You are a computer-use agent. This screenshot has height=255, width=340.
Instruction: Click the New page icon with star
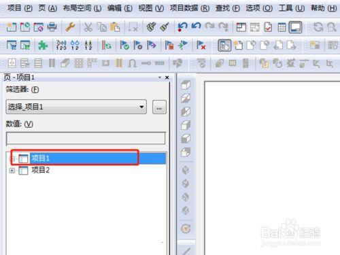tap(238, 45)
